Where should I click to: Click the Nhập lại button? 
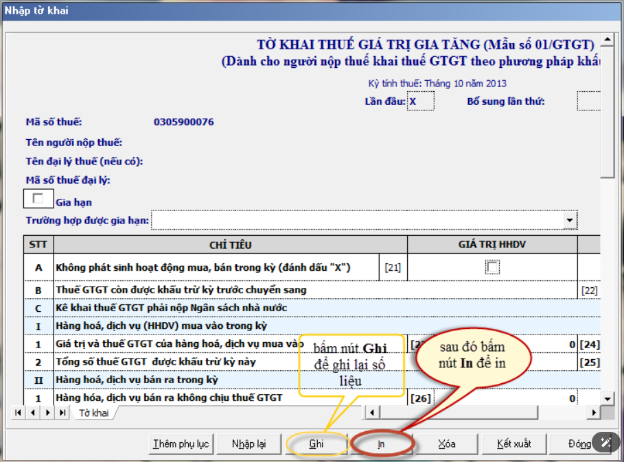pyautogui.click(x=249, y=443)
